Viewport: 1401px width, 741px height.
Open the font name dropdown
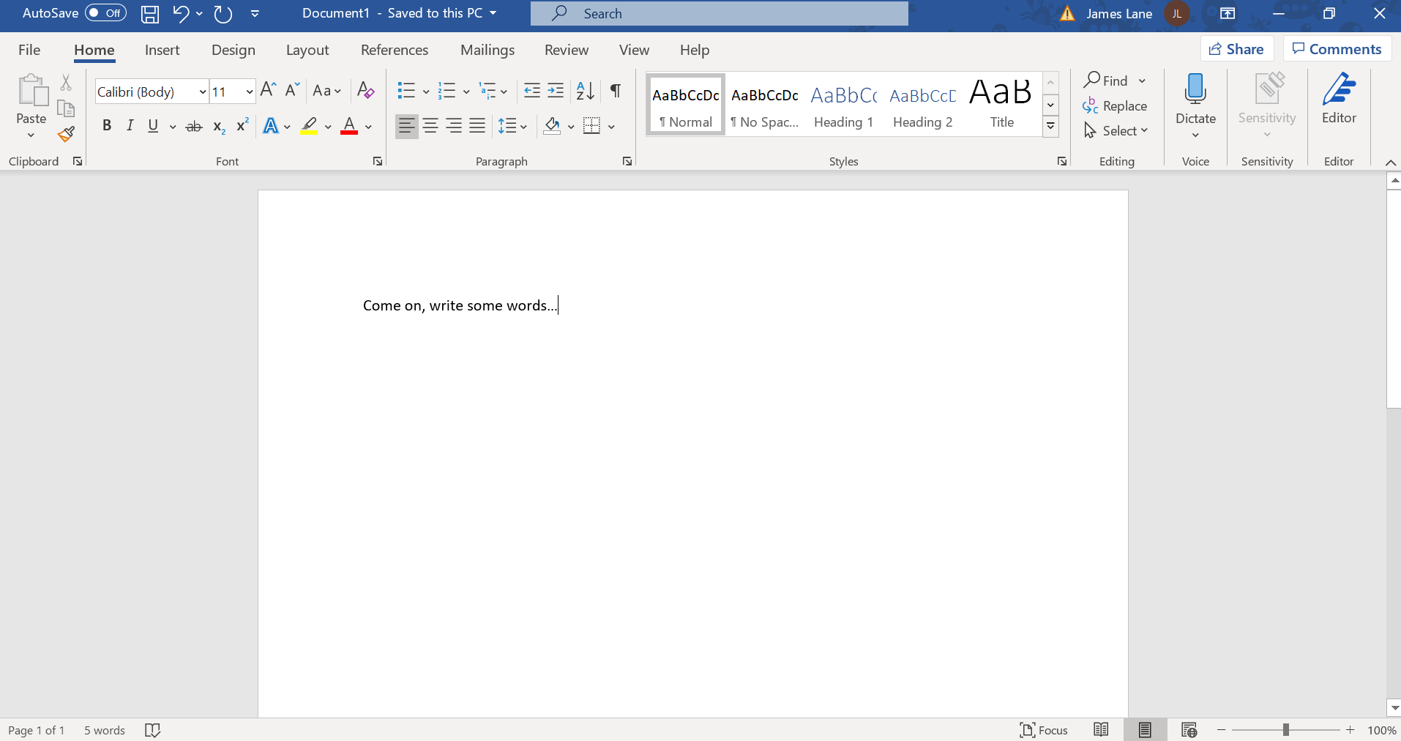pyautogui.click(x=203, y=92)
